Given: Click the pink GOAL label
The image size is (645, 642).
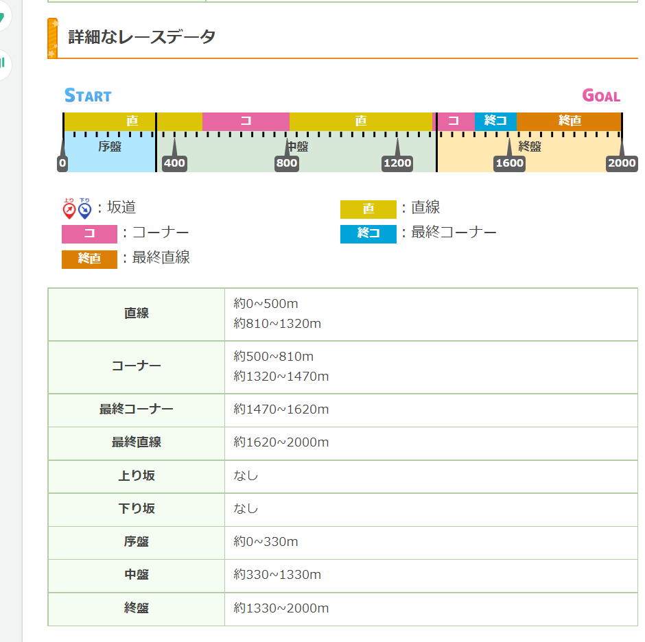Looking at the screenshot, I should (601, 95).
